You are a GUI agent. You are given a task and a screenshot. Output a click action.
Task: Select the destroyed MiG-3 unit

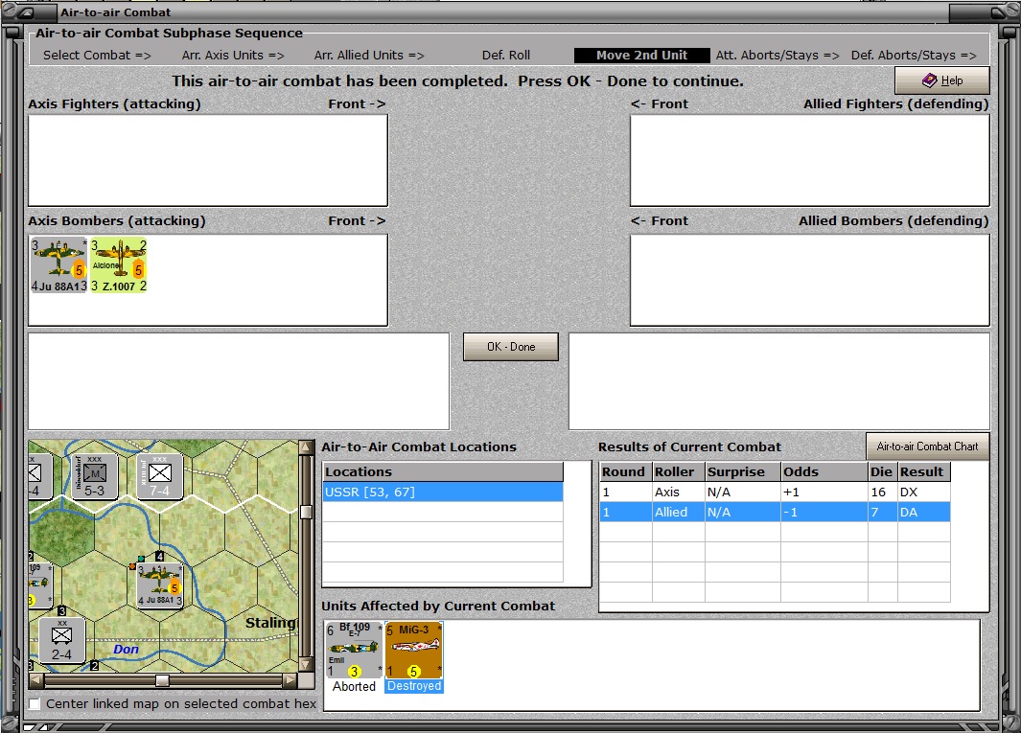pos(413,650)
